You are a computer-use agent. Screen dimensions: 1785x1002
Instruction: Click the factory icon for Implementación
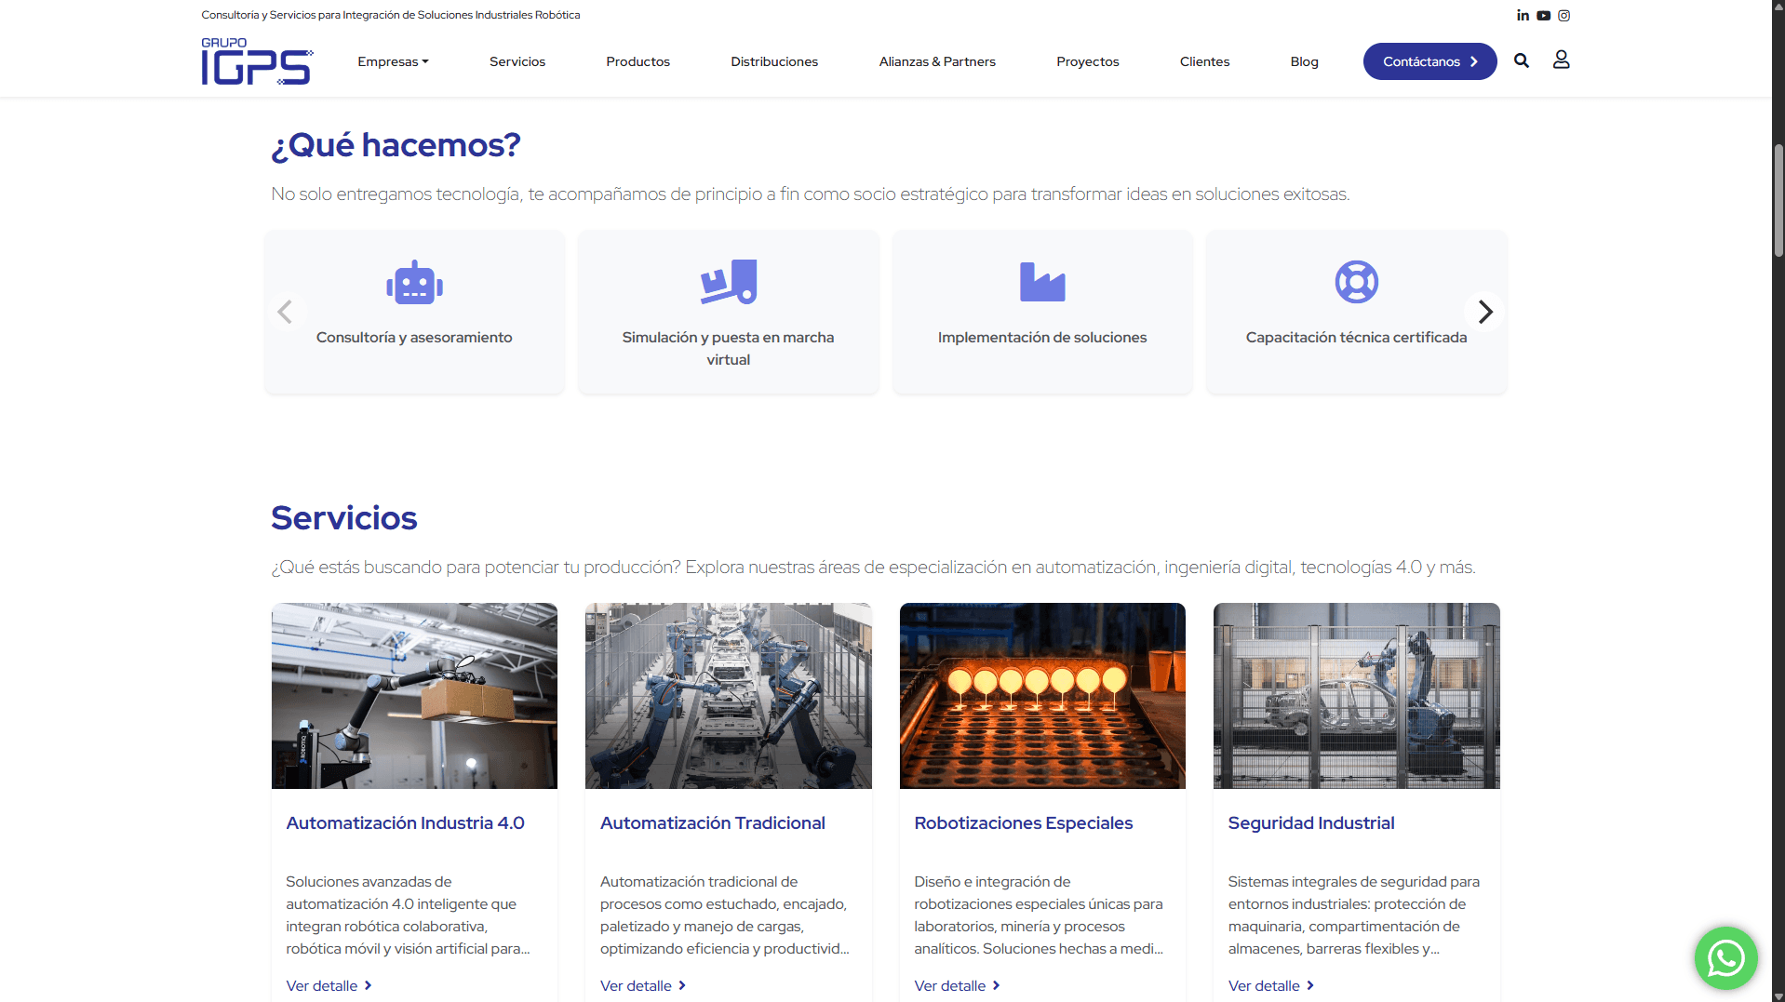[x=1042, y=282]
